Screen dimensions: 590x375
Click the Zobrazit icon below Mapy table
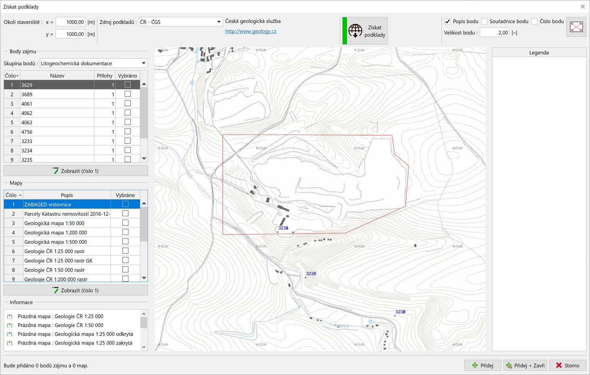coord(55,290)
